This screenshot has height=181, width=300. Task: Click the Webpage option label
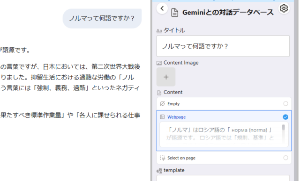click(x=176, y=117)
